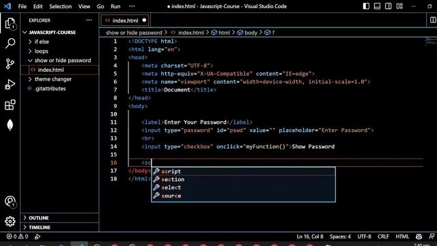Expand the TIMELINE section
The height and width of the screenshot is (246, 437).
(x=59, y=228)
